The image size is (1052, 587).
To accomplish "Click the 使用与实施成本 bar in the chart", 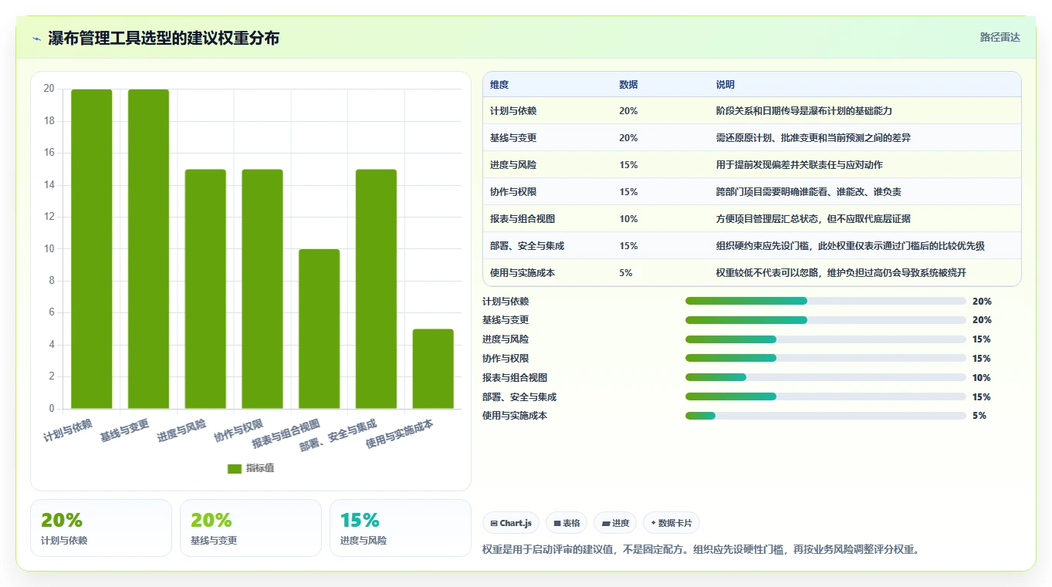I will coord(433,369).
